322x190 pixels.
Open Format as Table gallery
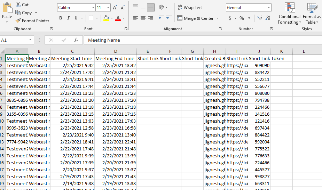click(312, 13)
